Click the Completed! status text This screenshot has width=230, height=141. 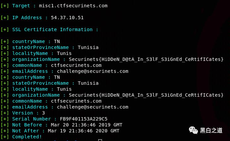click(x=27, y=137)
